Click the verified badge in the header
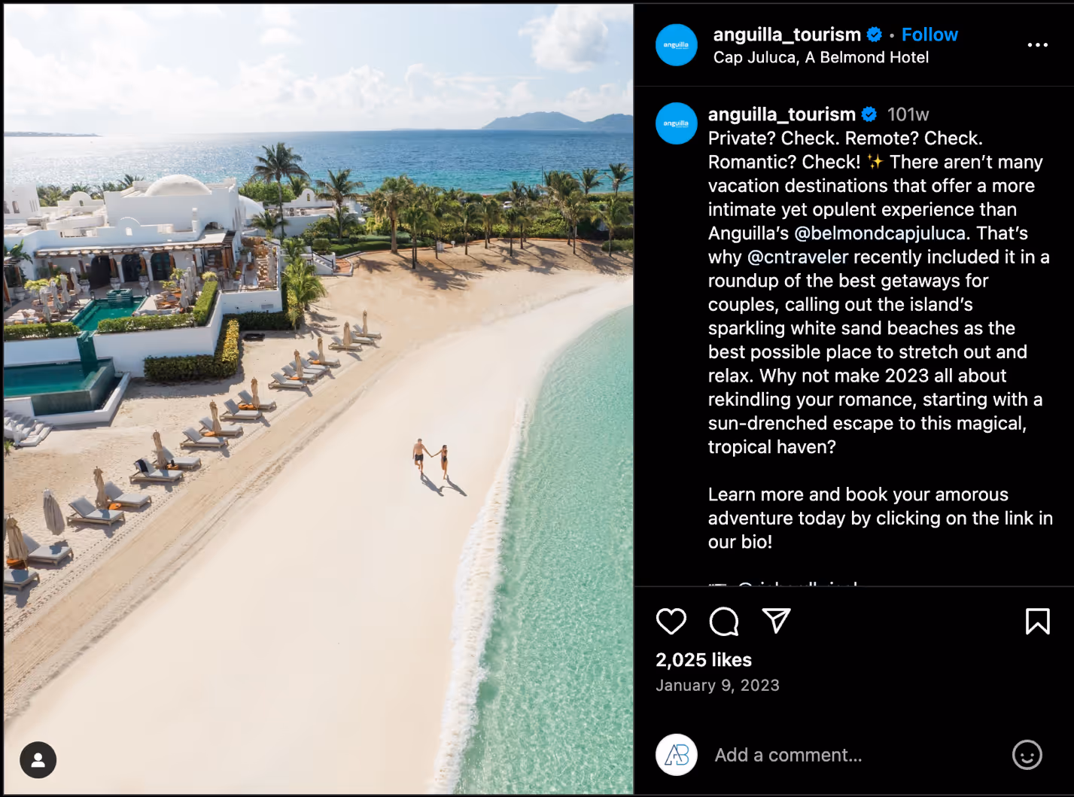 tap(874, 35)
